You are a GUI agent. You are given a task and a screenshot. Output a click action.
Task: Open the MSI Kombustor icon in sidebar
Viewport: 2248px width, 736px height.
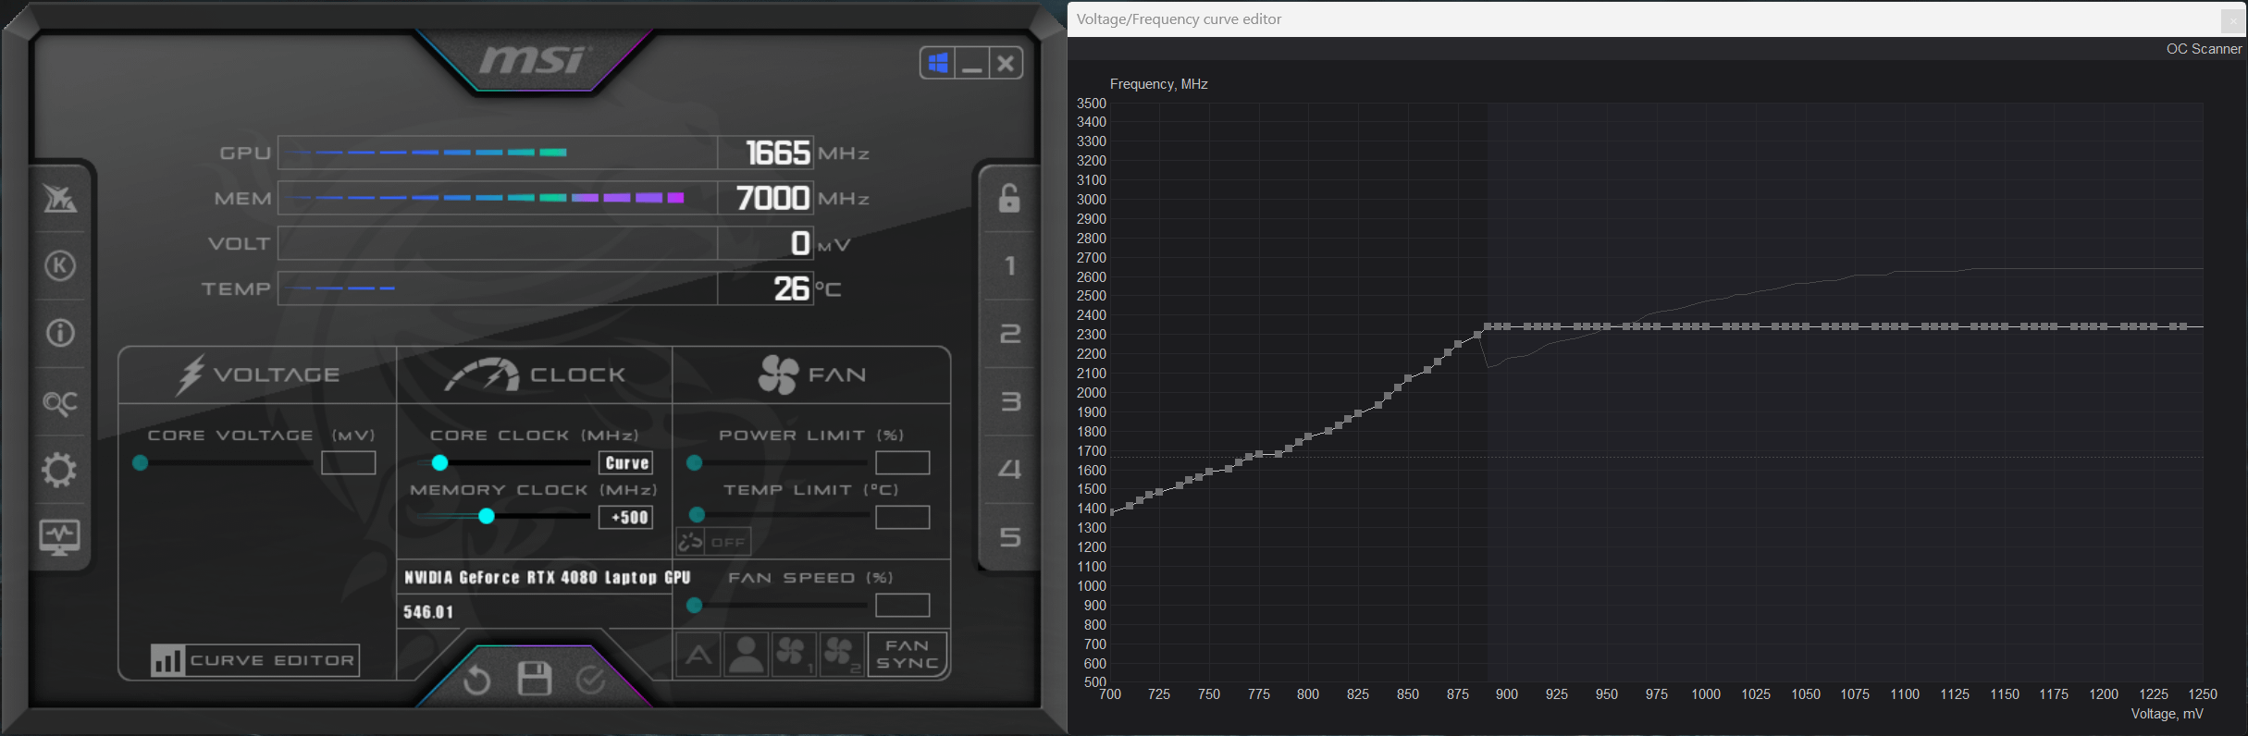tap(60, 198)
